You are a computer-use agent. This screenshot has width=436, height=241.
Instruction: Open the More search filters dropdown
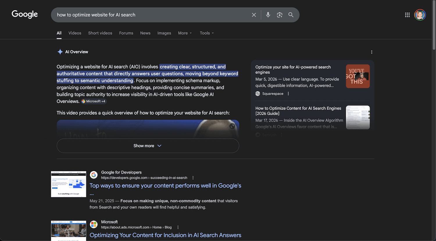point(185,33)
